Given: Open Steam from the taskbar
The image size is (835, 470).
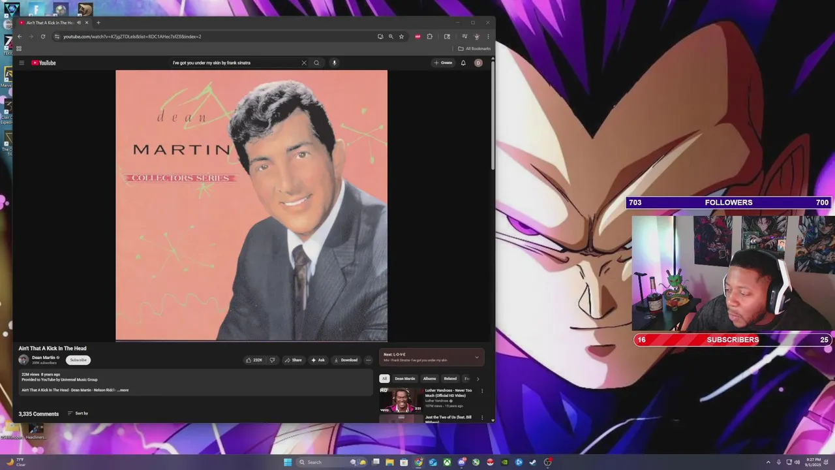Looking at the screenshot, I should [533, 462].
